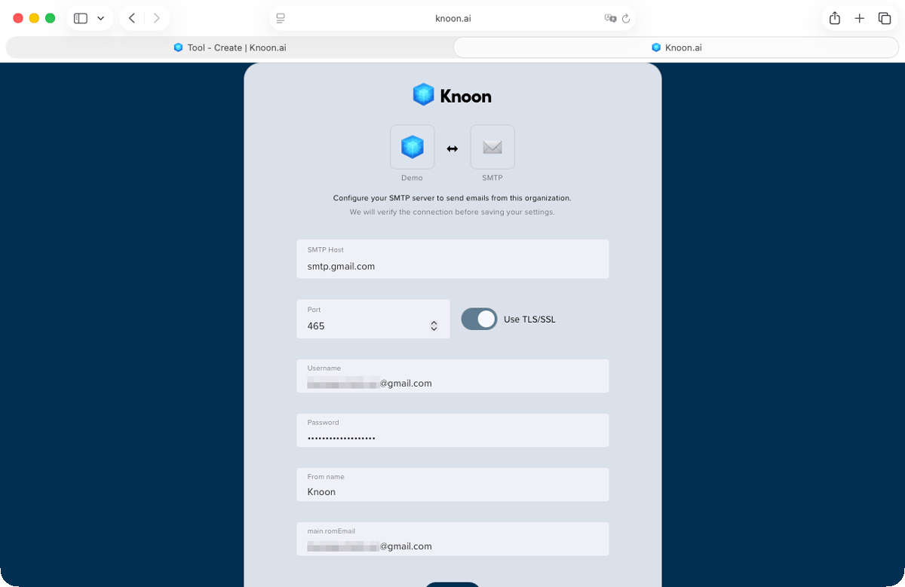Click the translate icon in address bar
This screenshot has width=905, height=587.
coord(611,18)
